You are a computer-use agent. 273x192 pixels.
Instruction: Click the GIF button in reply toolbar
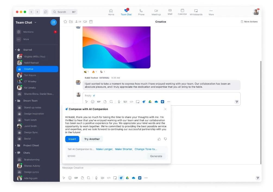pos(99,102)
